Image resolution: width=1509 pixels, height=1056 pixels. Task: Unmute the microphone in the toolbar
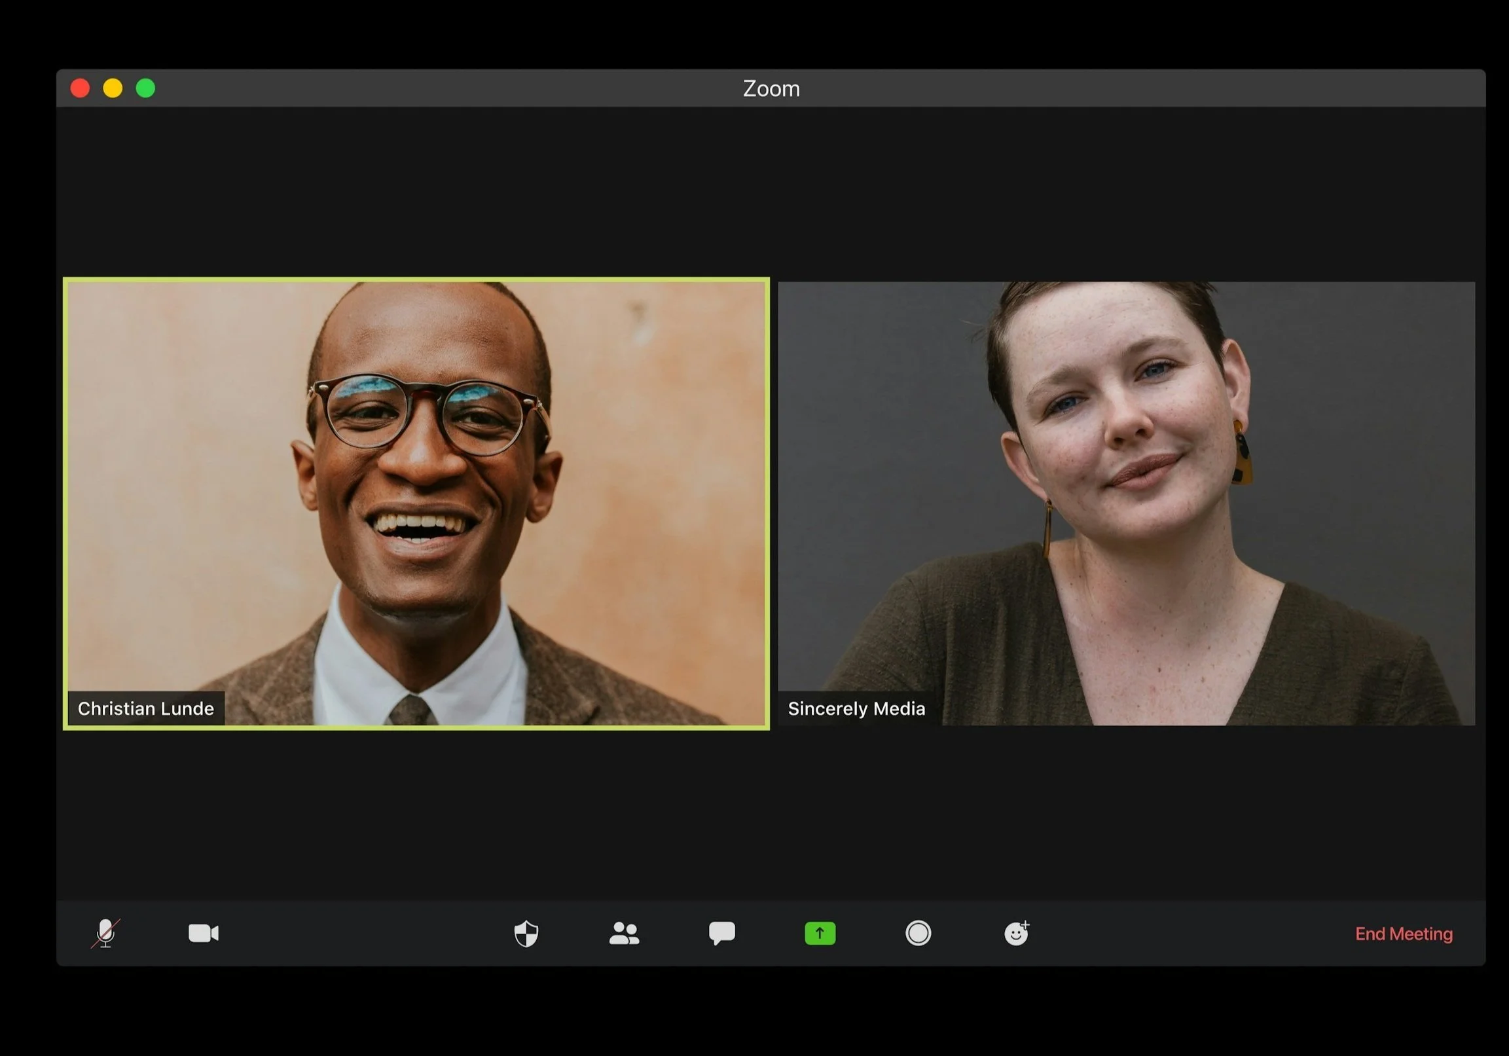[105, 933]
